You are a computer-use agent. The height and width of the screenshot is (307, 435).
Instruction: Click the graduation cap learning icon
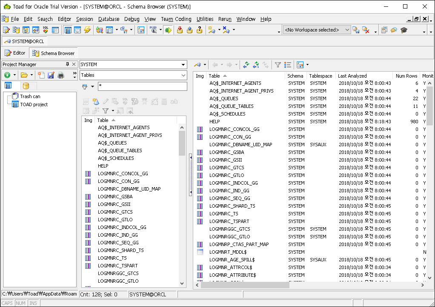coord(404,30)
